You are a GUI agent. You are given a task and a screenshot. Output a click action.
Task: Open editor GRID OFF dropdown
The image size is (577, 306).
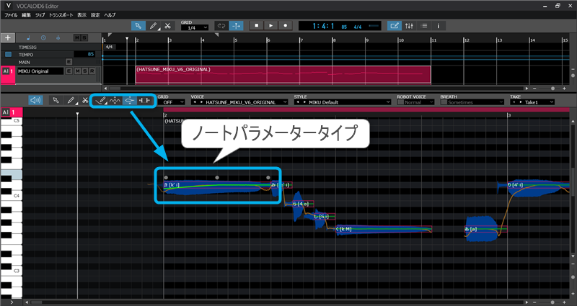(x=171, y=102)
